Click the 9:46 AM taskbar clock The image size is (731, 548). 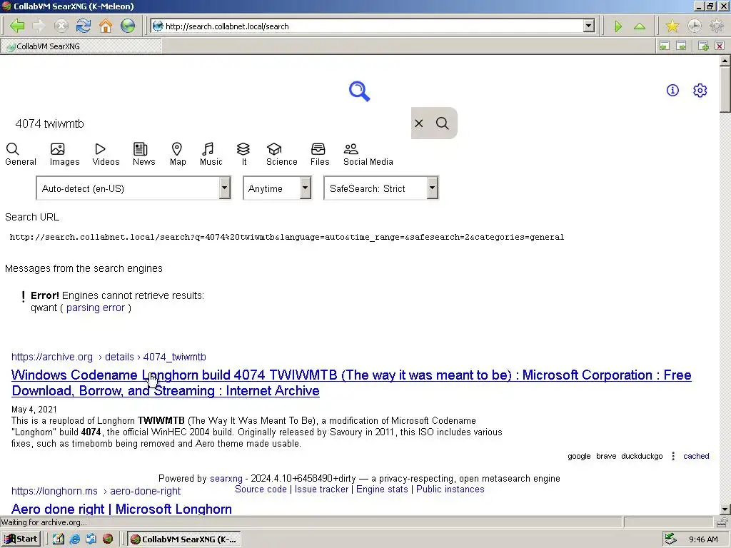pos(703,539)
